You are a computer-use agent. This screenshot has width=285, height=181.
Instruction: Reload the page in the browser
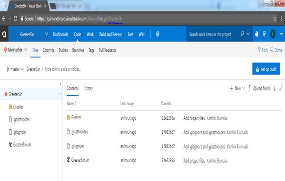[x=16, y=19]
